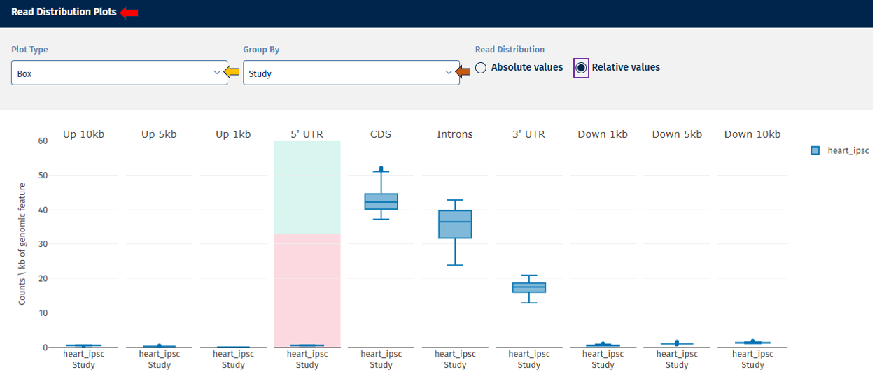Click the red arrow beside Read Distribution Plots
The width and height of the screenshot is (875, 372).
(129, 13)
